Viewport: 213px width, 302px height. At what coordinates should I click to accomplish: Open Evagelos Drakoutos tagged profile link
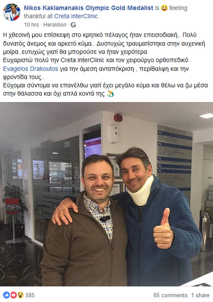tap(30, 69)
